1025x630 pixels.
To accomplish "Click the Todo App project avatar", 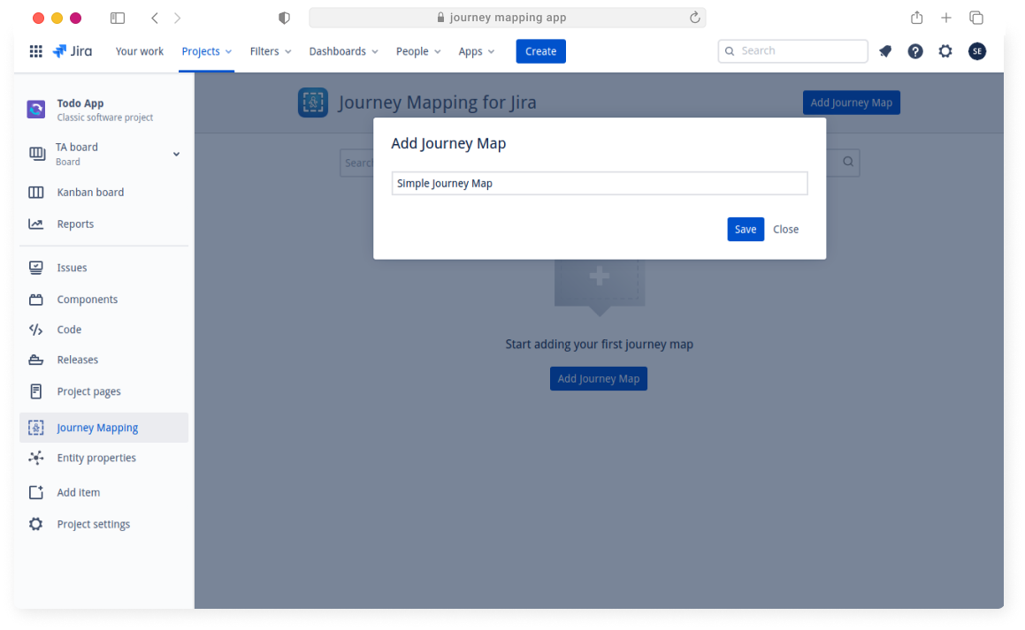I will coord(36,109).
